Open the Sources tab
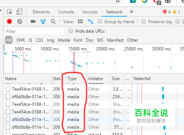 pos(90,12)
